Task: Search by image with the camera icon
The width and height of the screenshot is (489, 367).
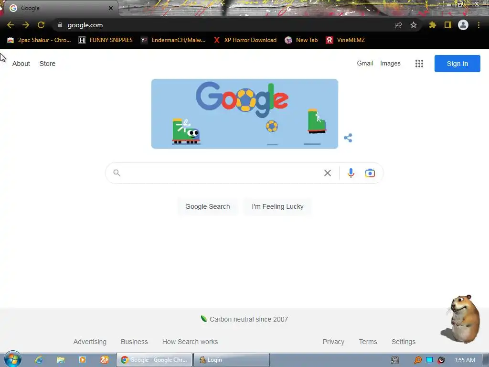Action: (x=370, y=173)
